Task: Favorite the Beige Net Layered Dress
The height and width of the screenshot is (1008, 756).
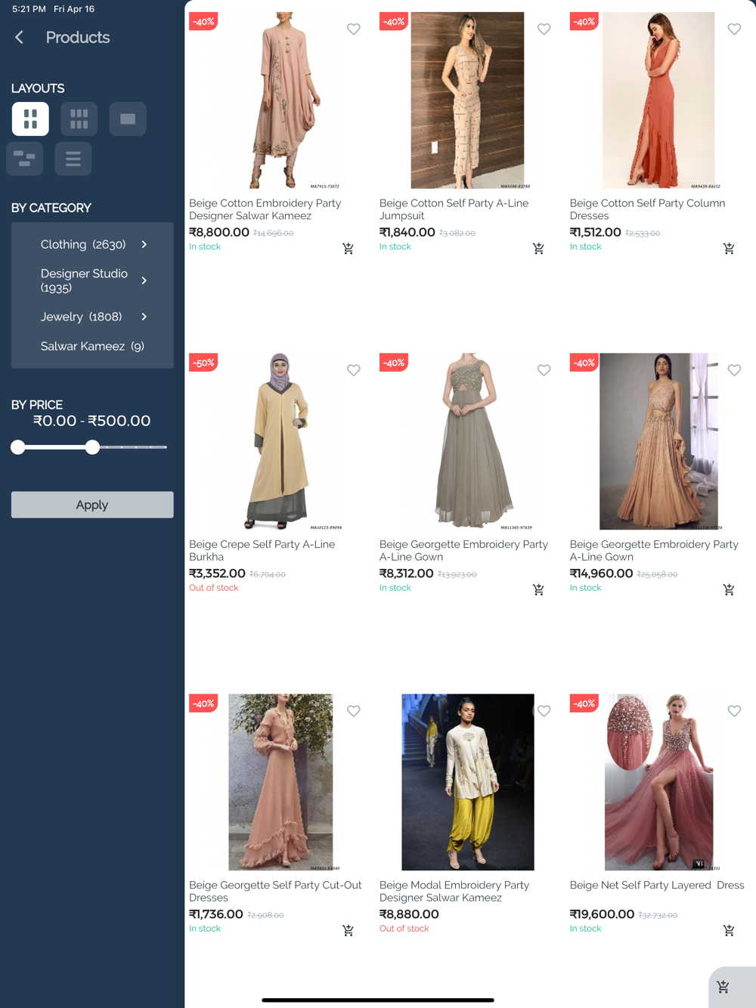Action: point(735,711)
